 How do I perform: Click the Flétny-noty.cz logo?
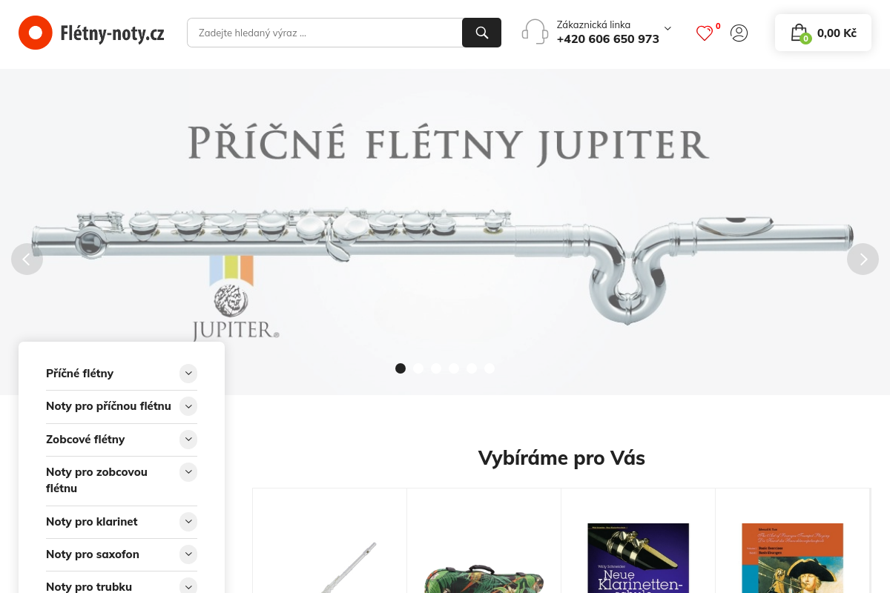[x=91, y=33]
